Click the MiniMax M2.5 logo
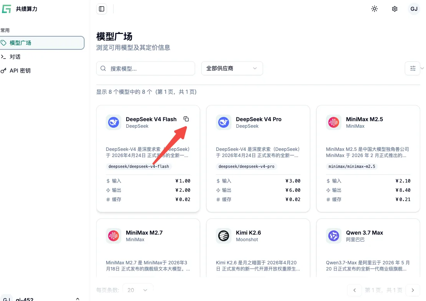The height and width of the screenshot is (301, 426). pyautogui.click(x=334, y=122)
